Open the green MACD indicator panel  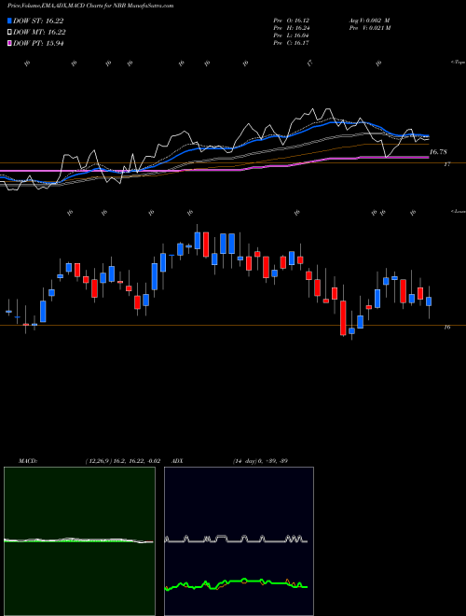tap(79, 541)
